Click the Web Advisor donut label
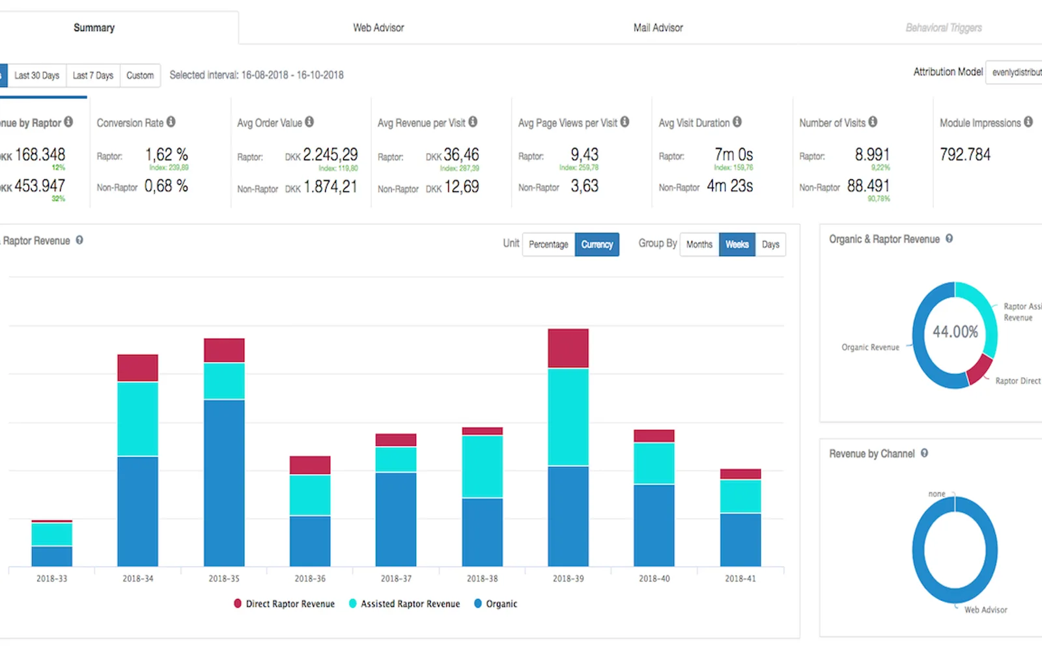 986,610
